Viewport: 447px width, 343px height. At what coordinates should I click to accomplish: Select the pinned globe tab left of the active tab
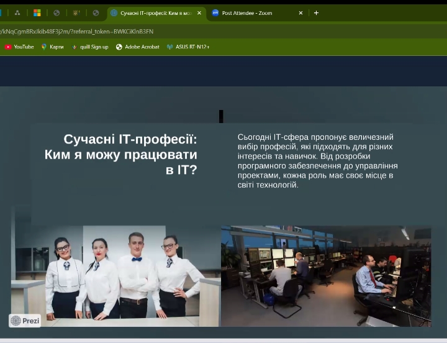tap(96, 13)
